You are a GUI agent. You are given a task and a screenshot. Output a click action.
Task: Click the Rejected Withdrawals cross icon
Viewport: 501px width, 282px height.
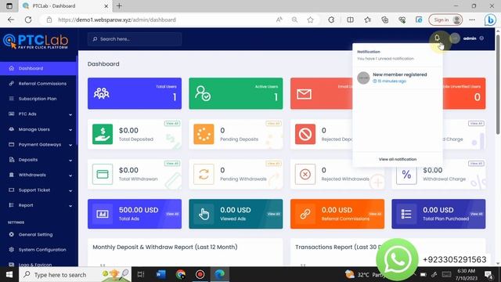point(305,174)
